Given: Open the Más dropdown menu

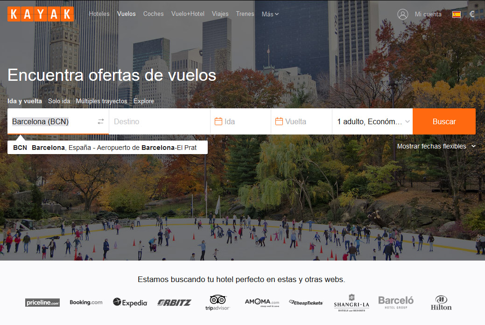Looking at the screenshot, I should click(270, 14).
